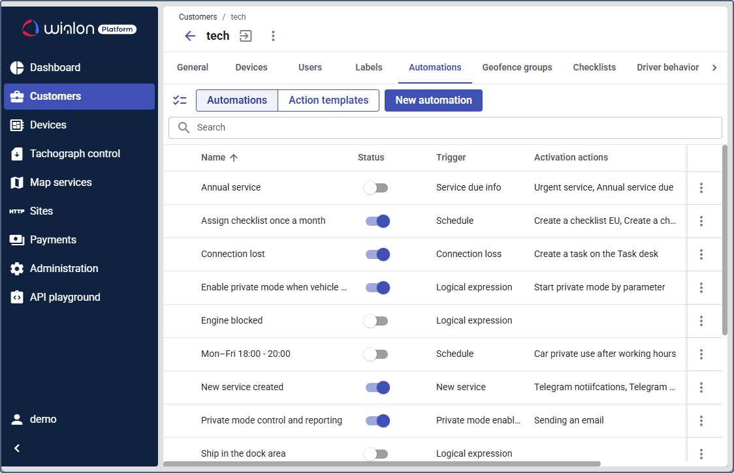Open Sites HTTP icon
Image resolution: width=734 pixels, height=473 pixels.
(17, 211)
